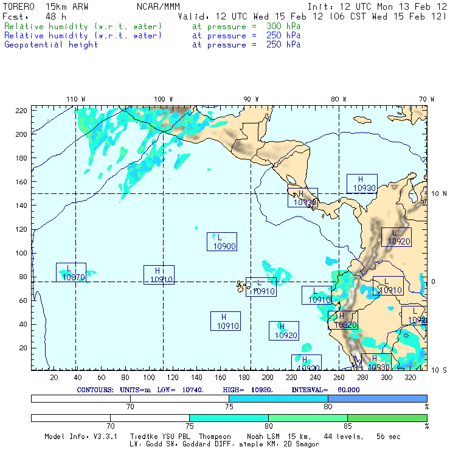Click the L 10920 label over Colombia
Image resolution: width=450 pixels, height=450 pixels.
[396, 237]
